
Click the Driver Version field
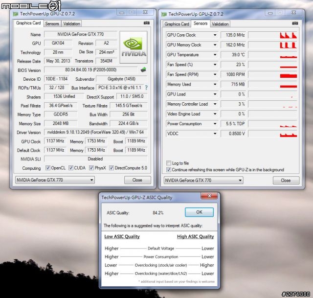(x=96, y=132)
